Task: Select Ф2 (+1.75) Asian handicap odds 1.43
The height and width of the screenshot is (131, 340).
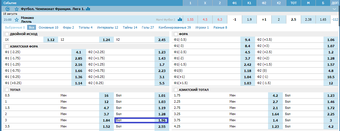Action: point(162,58)
